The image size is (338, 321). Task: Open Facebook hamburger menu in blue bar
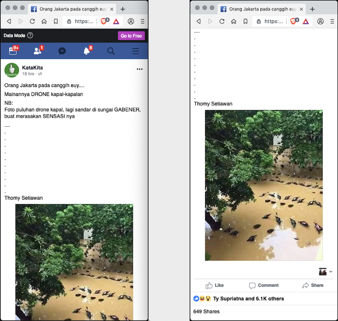tap(135, 51)
